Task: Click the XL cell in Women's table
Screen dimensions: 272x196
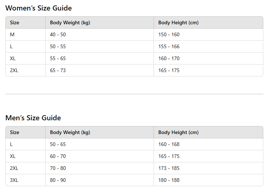Action: (x=13, y=58)
